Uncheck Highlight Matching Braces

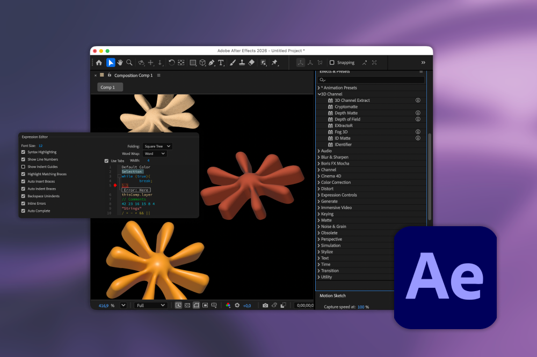23,174
